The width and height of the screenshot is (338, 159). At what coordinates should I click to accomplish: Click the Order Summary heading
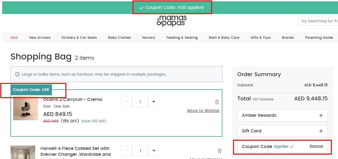259,74
